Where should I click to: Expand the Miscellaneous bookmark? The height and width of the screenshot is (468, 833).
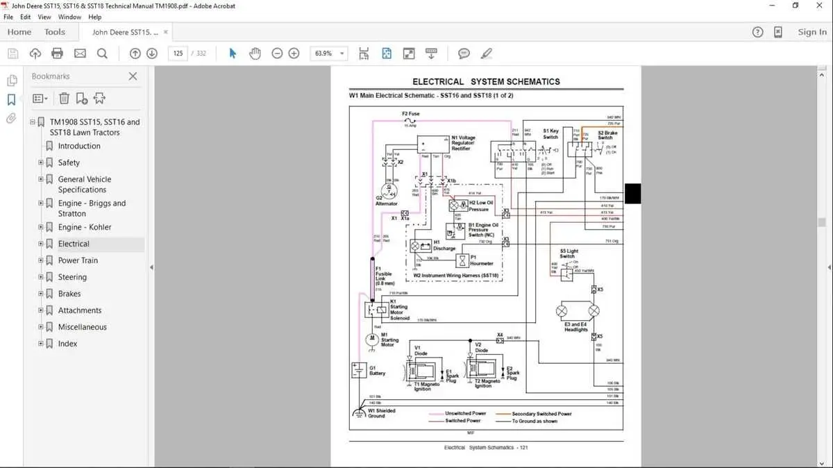pos(41,327)
